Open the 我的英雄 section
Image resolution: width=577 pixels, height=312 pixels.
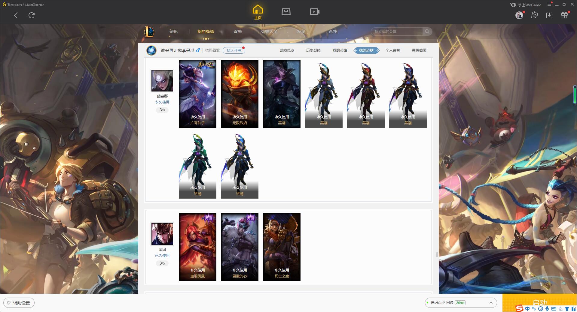coord(340,50)
